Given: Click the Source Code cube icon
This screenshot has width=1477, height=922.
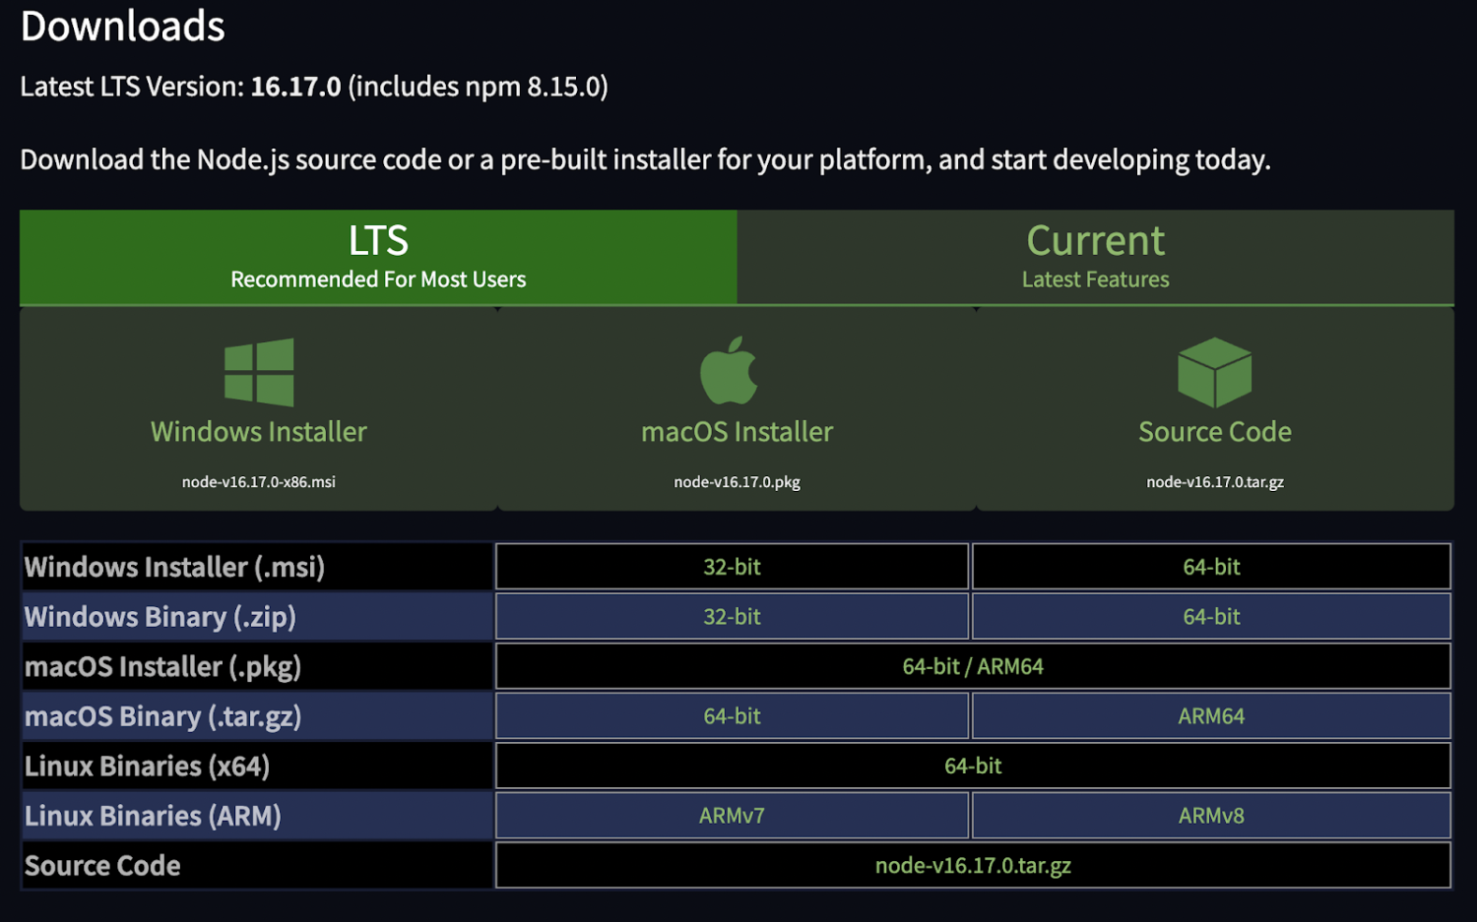Looking at the screenshot, I should tap(1213, 374).
